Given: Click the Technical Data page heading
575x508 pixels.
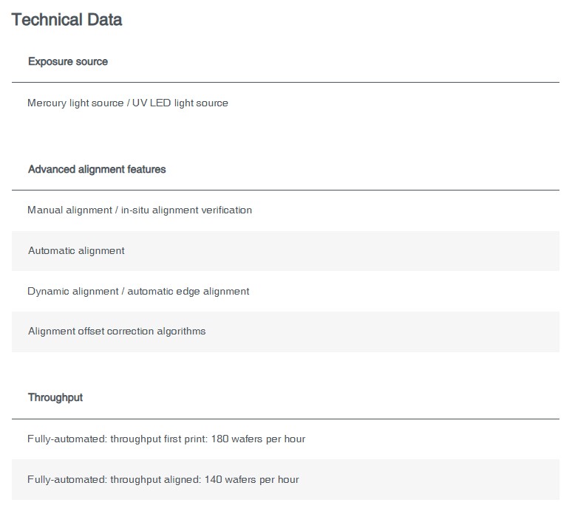Looking at the screenshot, I should coord(67,19).
